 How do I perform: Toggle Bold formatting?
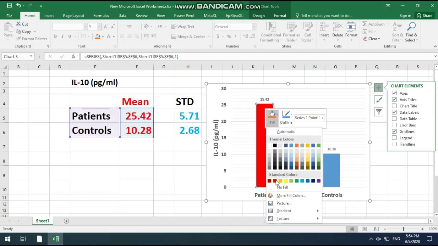coord(55,37)
